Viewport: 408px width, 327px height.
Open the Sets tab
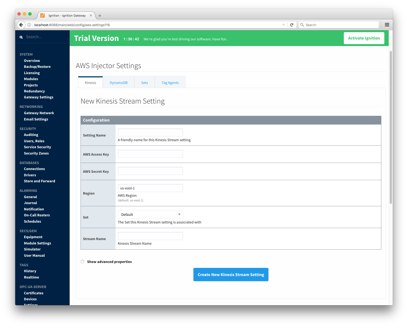144,83
